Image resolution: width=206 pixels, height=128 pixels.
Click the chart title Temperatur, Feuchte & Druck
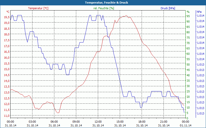click(106, 3)
